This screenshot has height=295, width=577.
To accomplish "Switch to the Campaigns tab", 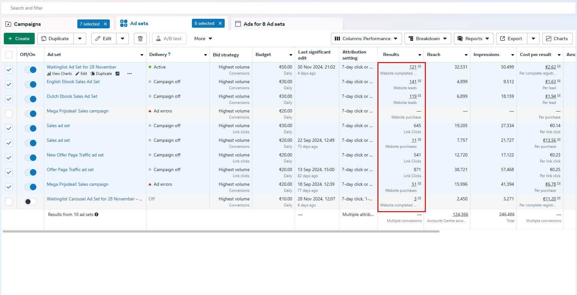I will point(27,24).
